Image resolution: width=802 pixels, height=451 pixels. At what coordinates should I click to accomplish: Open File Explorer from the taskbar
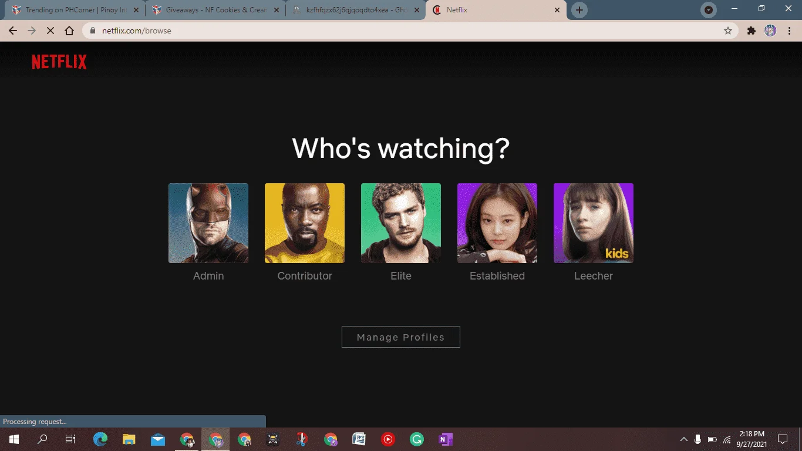[129, 439]
